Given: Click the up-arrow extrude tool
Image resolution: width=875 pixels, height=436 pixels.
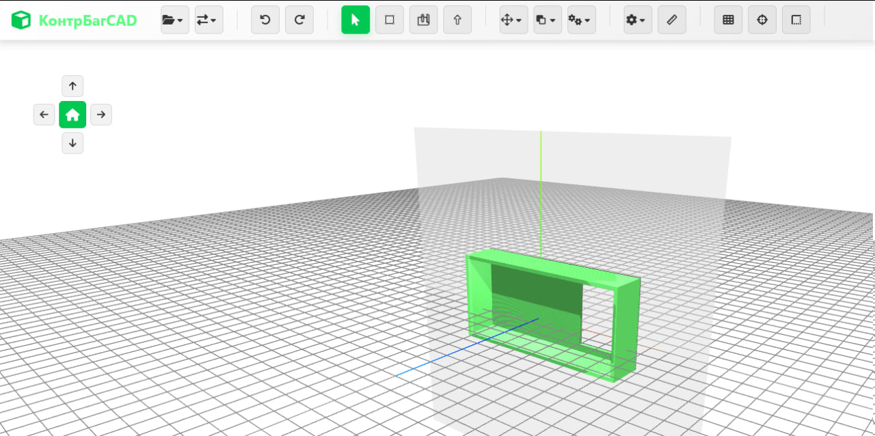Looking at the screenshot, I should tap(457, 20).
